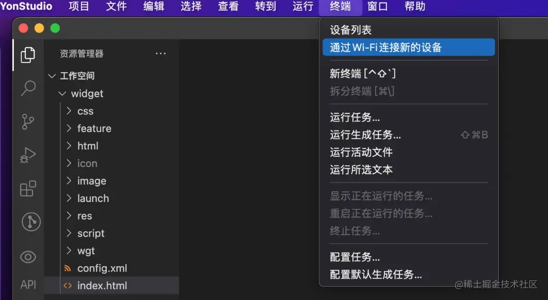Open the 窗口 menu
This screenshot has height=300, width=548.
coord(378,6)
